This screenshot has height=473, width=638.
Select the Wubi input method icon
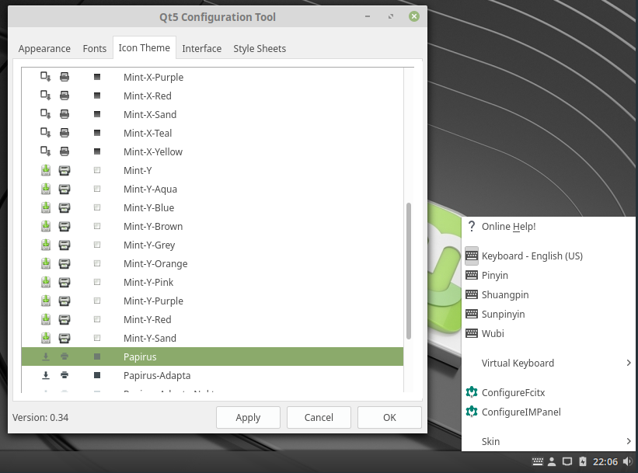(x=471, y=333)
